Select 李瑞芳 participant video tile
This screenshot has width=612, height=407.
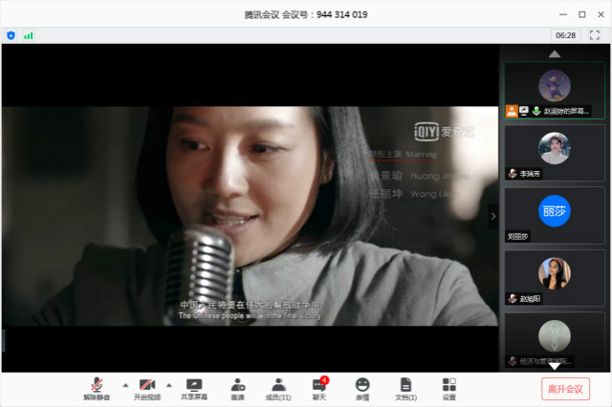click(555, 152)
